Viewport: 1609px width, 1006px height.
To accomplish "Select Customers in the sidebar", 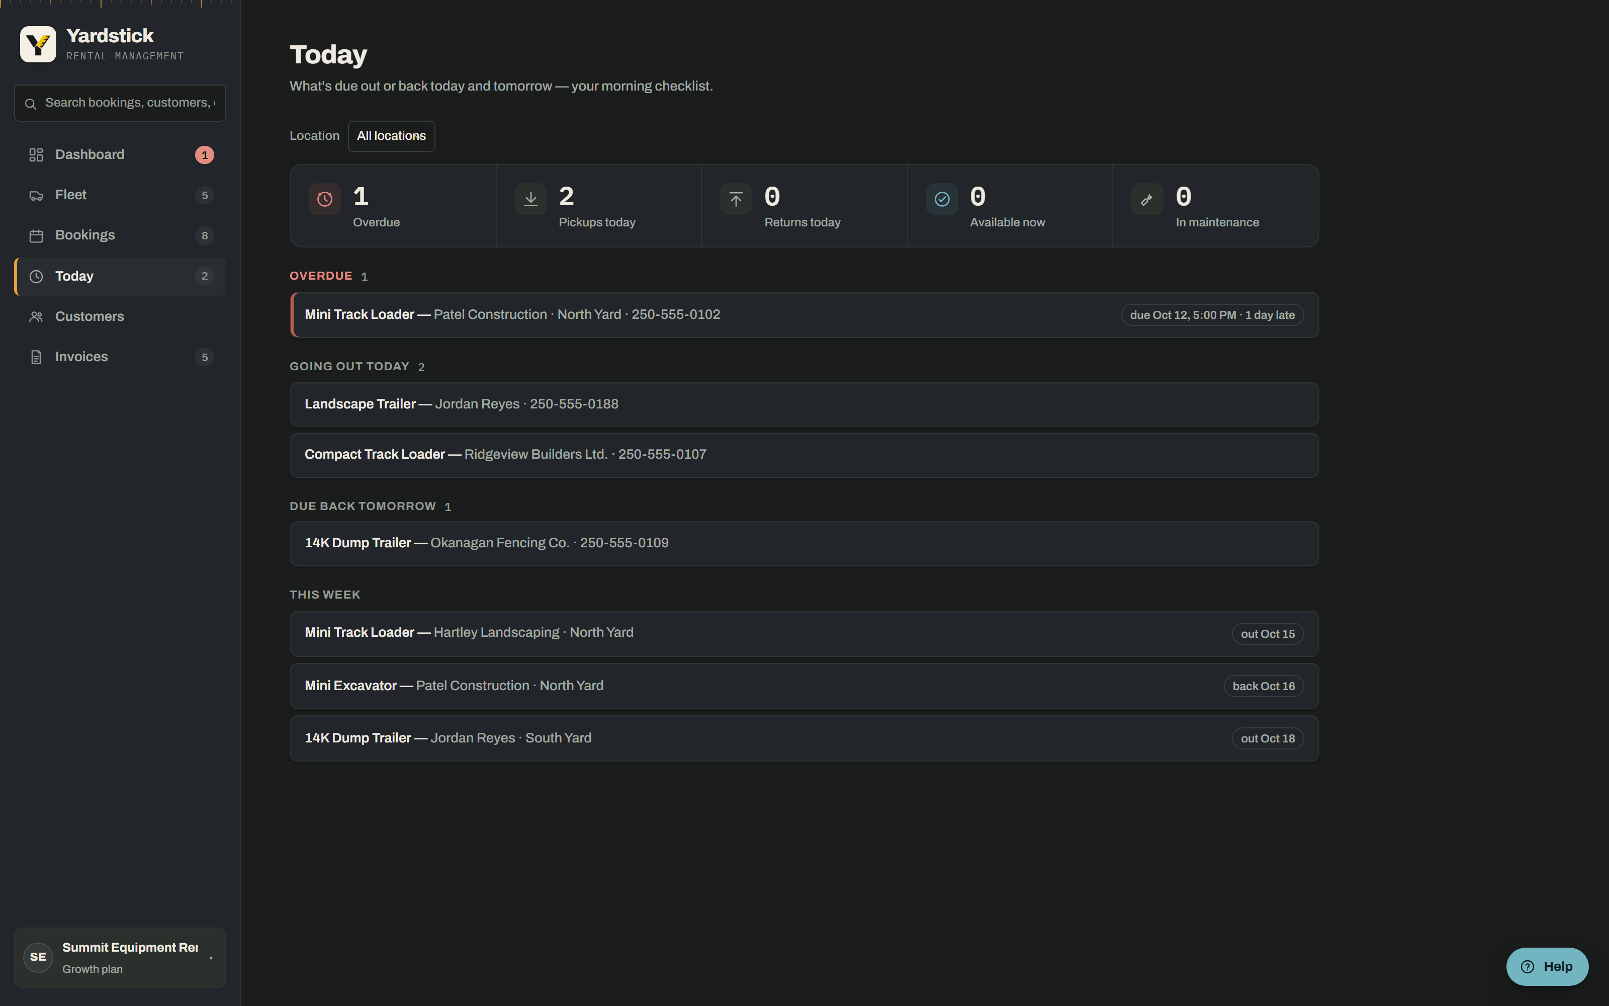I will click(x=120, y=317).
